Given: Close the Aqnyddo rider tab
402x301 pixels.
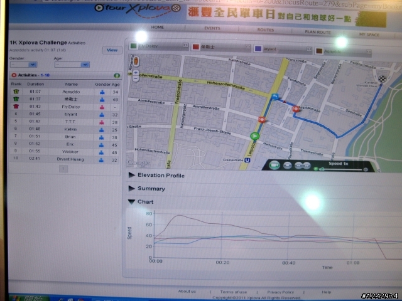Looking at the screenshot, I should [369, 52].
